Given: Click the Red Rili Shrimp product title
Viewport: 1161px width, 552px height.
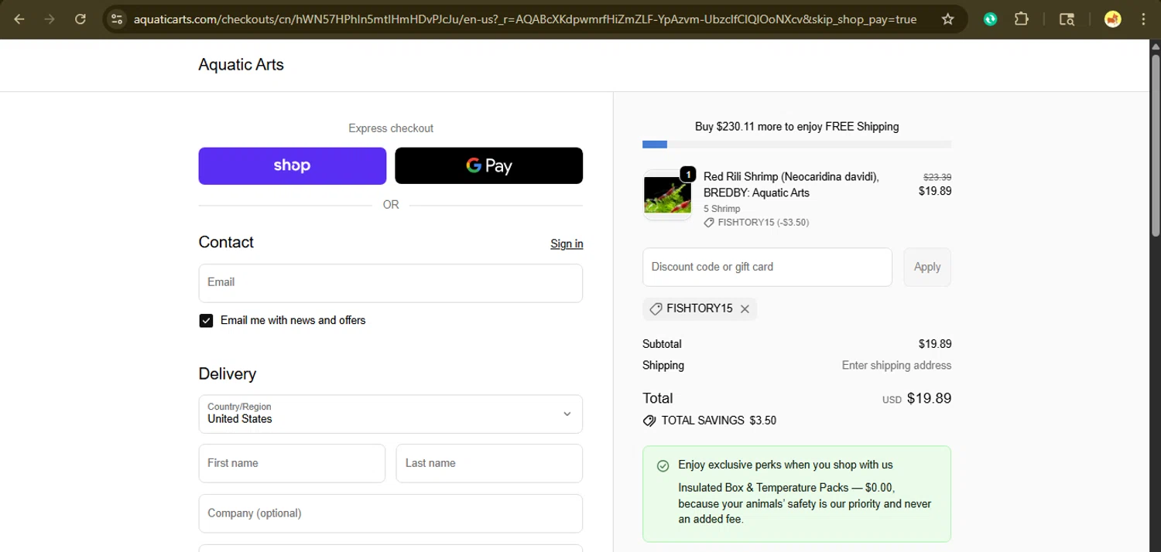Looking at the screenshot, I should pyautogui.click(x=791, y=185).
